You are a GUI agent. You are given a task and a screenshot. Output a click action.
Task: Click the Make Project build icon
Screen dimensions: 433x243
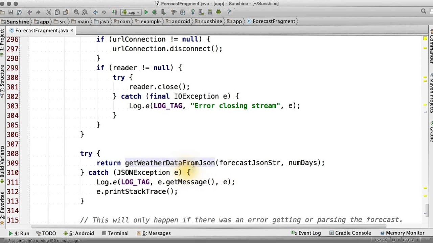[x=114, y=12]
